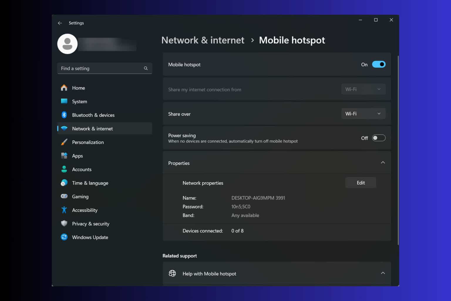Open the Share my internet connection dropdown
The image size is (451, 301).
click(363, 89)
